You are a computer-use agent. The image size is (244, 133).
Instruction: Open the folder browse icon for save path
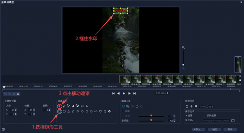point(233,120)
